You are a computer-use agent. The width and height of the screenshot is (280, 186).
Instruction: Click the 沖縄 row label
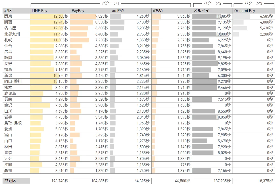[8, 165]
